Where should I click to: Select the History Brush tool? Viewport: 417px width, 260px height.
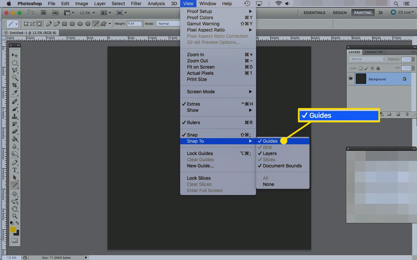[x=15, y=124]
